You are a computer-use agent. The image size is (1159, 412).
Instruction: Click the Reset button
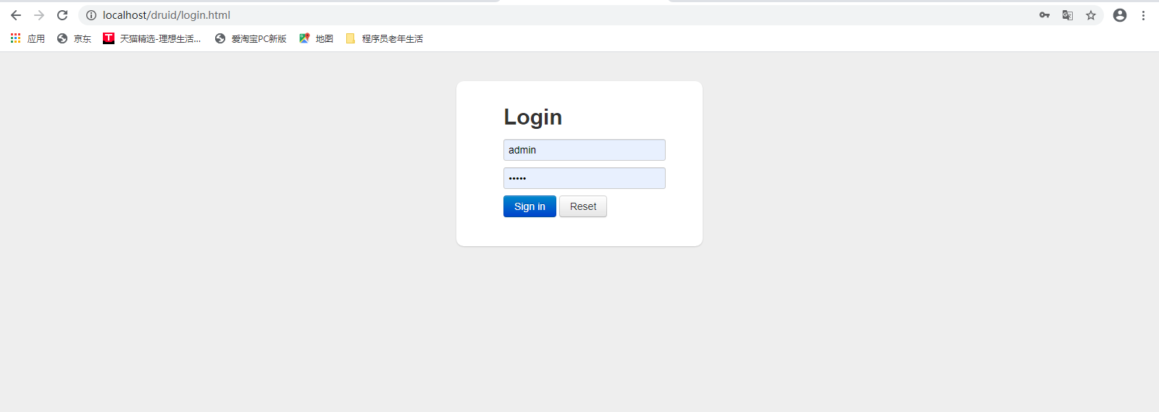(x=583, y=206)
